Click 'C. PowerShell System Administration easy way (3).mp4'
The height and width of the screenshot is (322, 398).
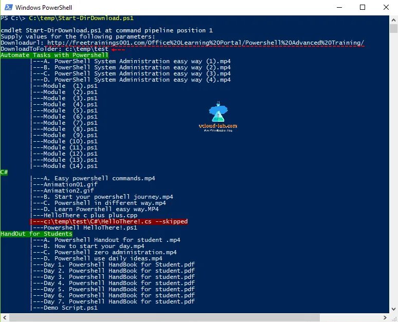coord(137,73)
